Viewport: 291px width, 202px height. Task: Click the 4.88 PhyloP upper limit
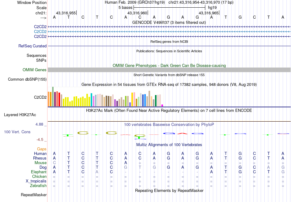pyautogui.click(x=39, y=124)
